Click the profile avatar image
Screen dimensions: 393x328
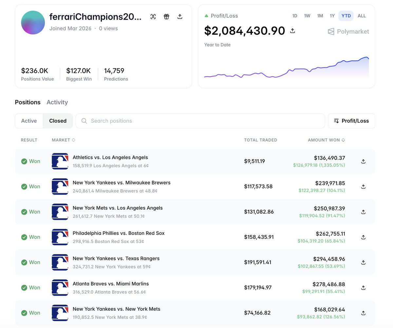pyautogui.click(x=33, y=22)
